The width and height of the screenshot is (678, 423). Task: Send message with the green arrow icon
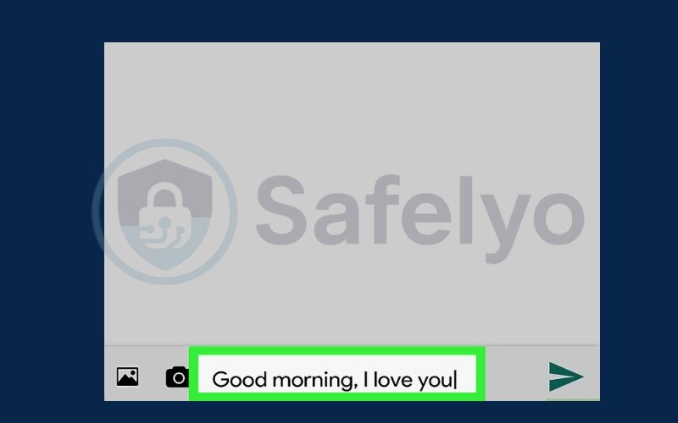pyautogui.click(x=565, y=376)
